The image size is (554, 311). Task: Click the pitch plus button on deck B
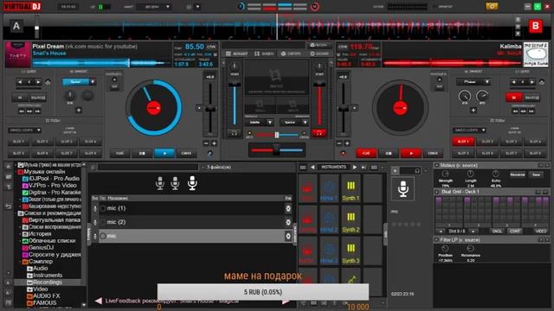347,143
